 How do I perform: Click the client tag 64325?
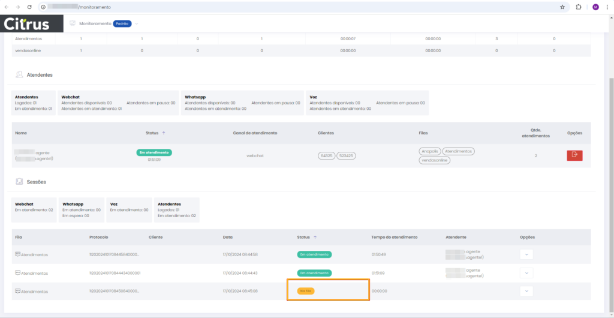coord(326,155)
